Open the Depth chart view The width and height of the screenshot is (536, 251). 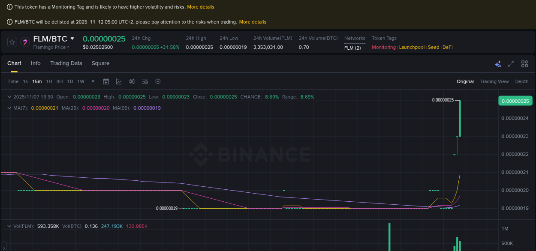click(522, 81)
